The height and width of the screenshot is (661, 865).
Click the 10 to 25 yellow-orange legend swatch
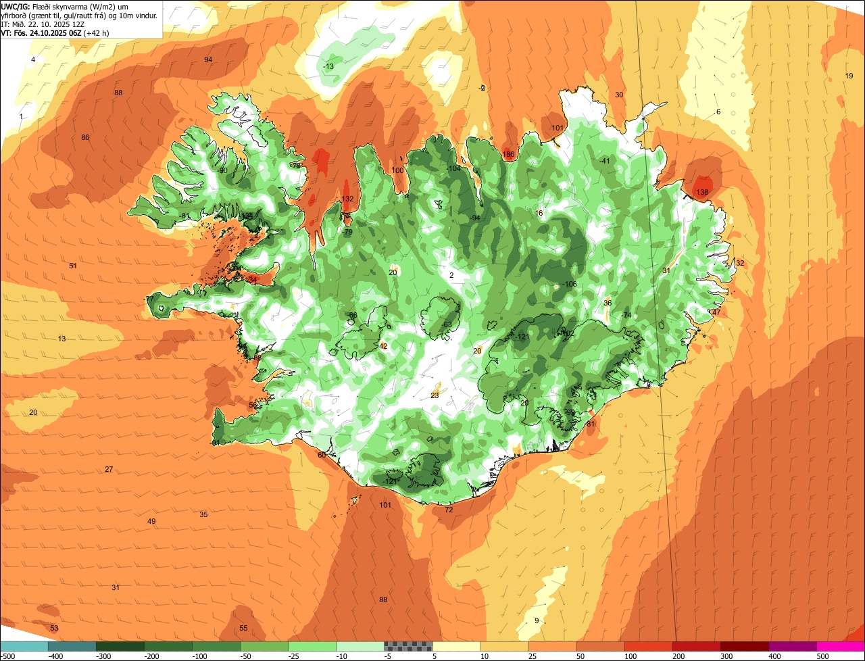click(505, 646)
